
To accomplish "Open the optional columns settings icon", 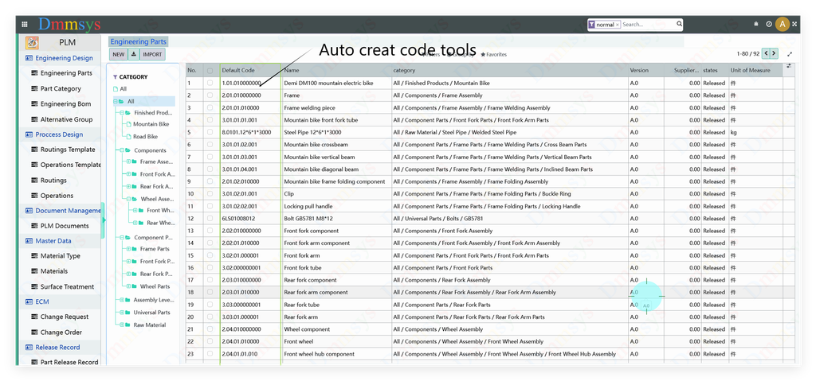I will pyautogui.click(x=788, y=66).
